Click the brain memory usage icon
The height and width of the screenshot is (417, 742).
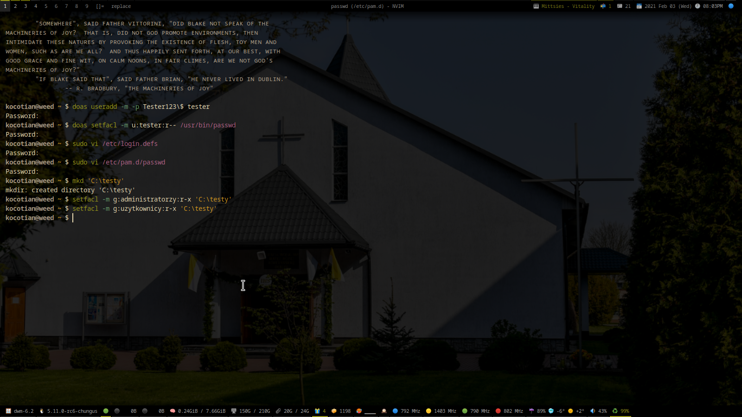(x=173, y=411)
